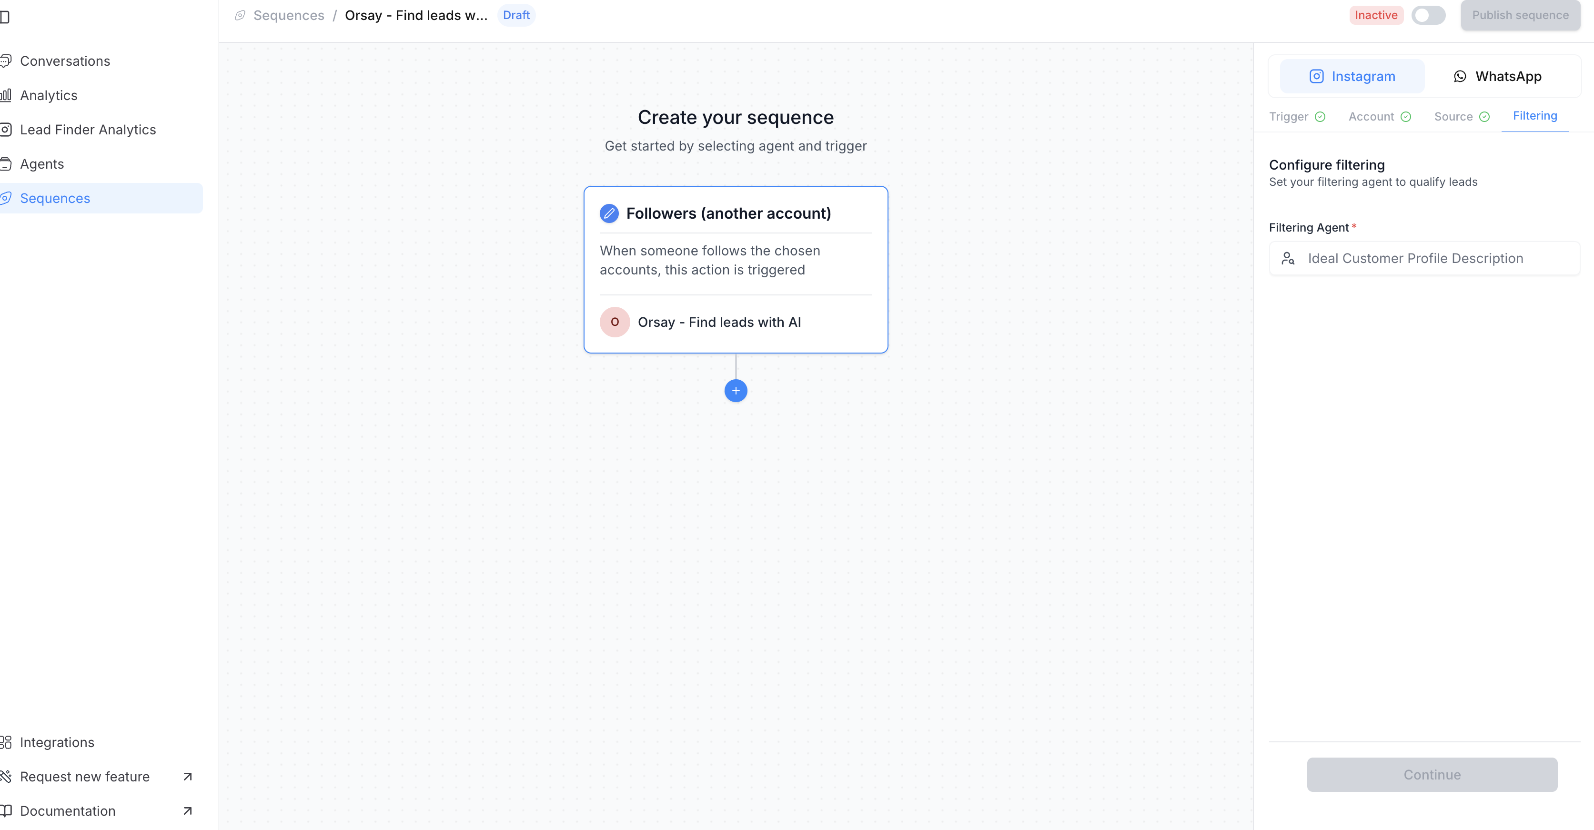This screenshot has width=1594, height=830.
Task: Click the WhatsApp logo icon
Action: (1460, 76)
